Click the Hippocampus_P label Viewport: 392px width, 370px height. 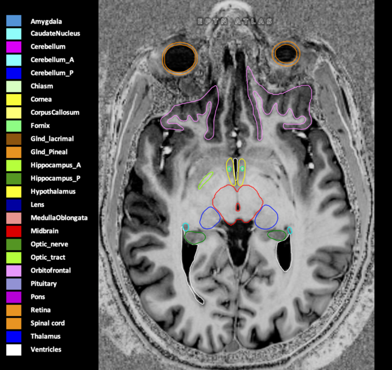(x=55, y=179)
